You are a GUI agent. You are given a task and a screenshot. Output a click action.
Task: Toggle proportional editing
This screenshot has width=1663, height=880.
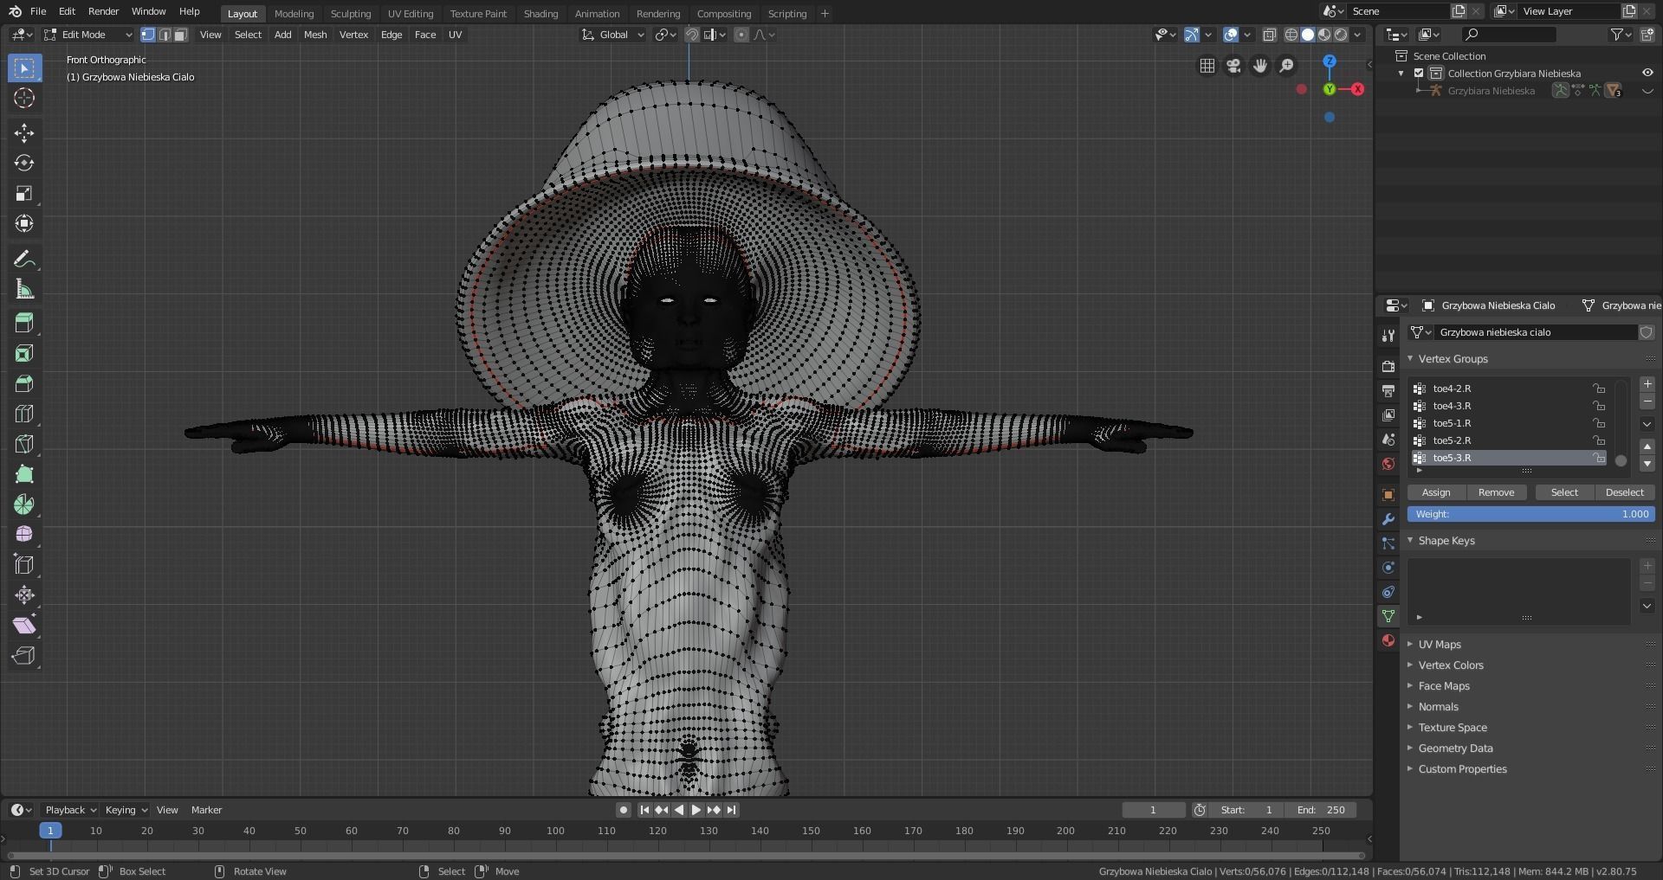[x=741, y=35]
